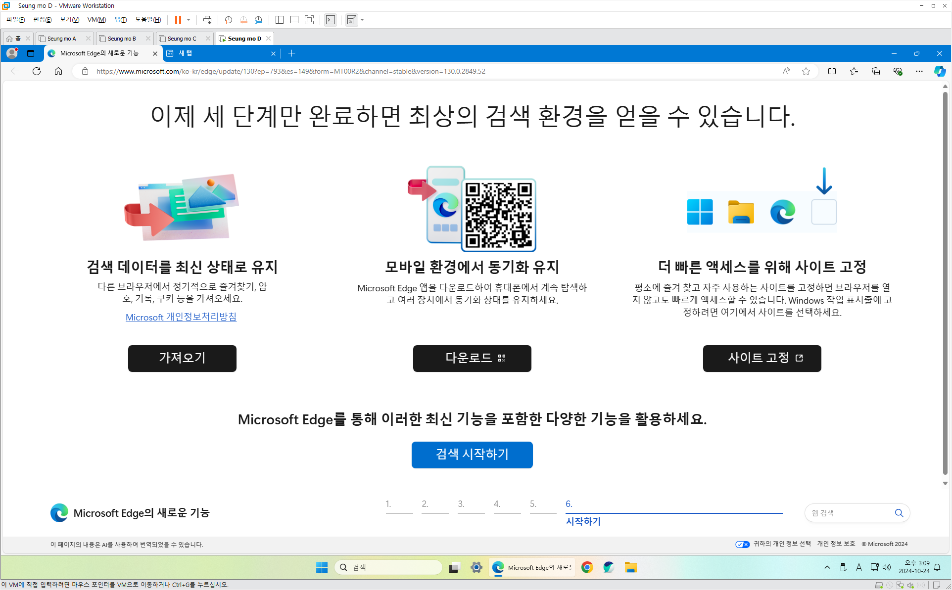Click the page vertical scrollbar
Image resolution: width=952 pixels, height=590 pixels.
(x=945, y=282)
